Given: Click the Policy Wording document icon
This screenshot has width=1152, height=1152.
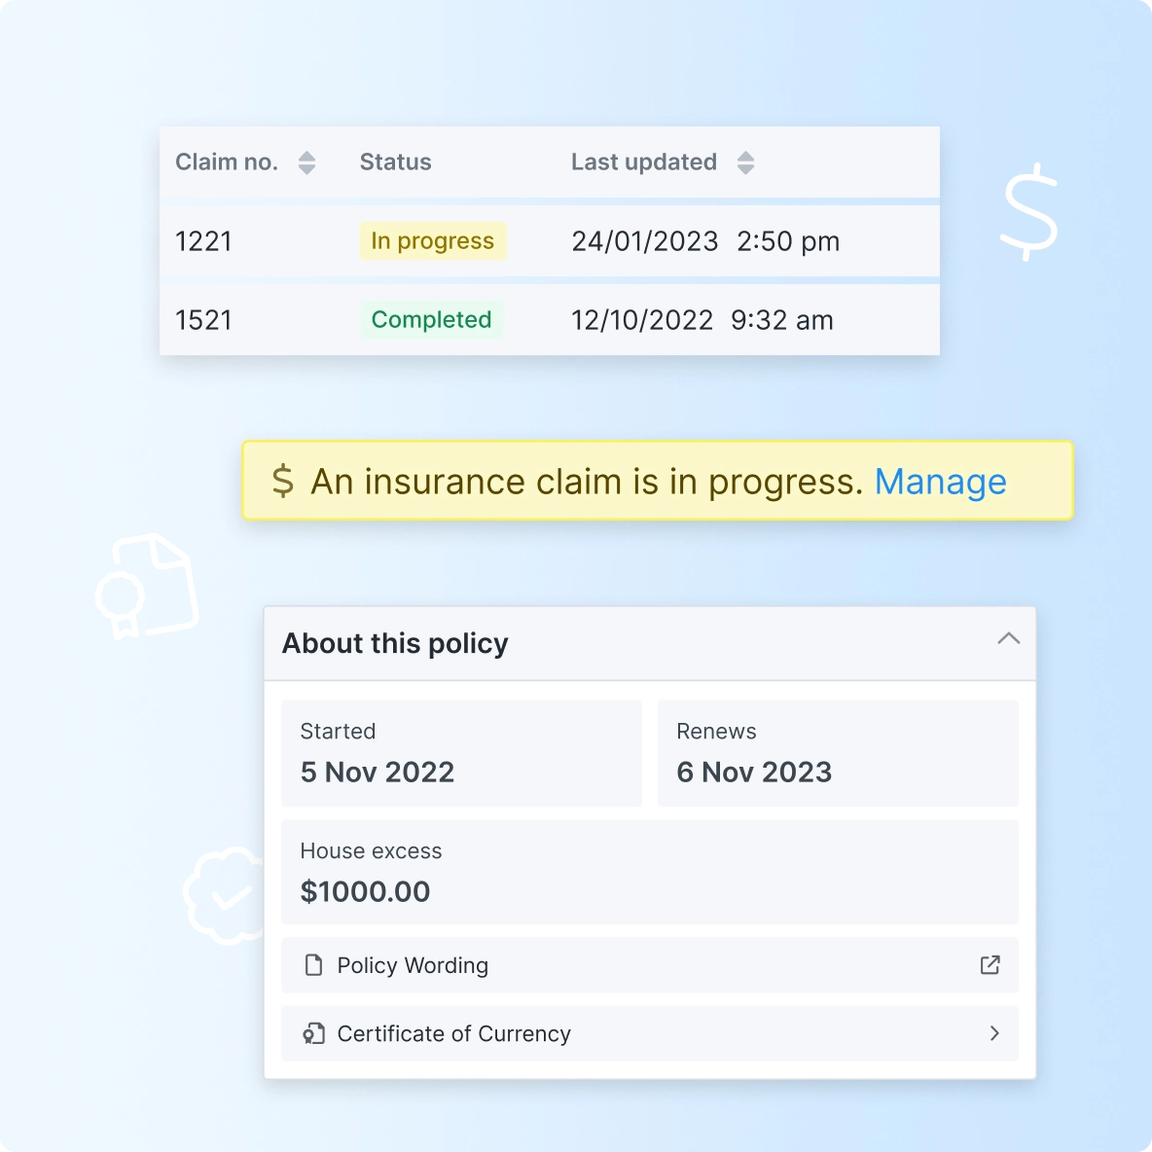Looking at the screenshot, I should tap(313, 965).
